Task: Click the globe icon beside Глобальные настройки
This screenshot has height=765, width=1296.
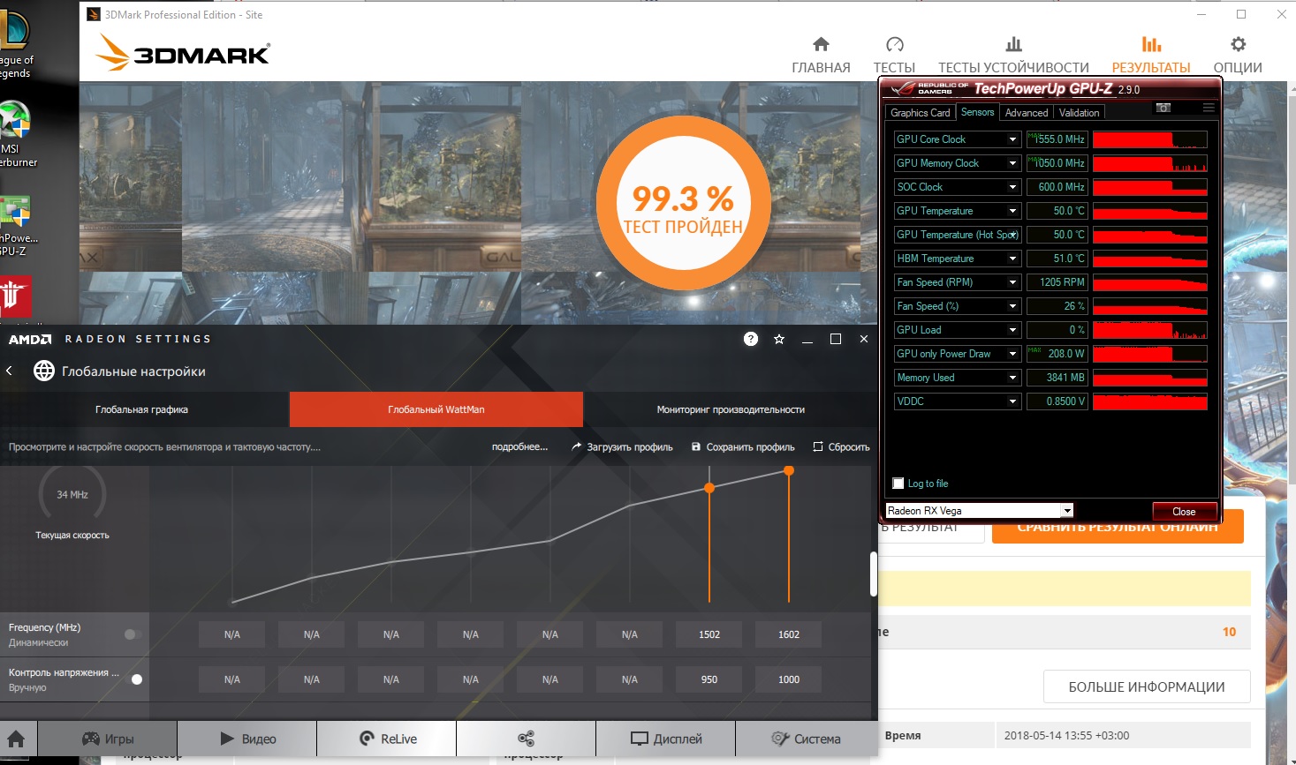Action: coord(44,371)
